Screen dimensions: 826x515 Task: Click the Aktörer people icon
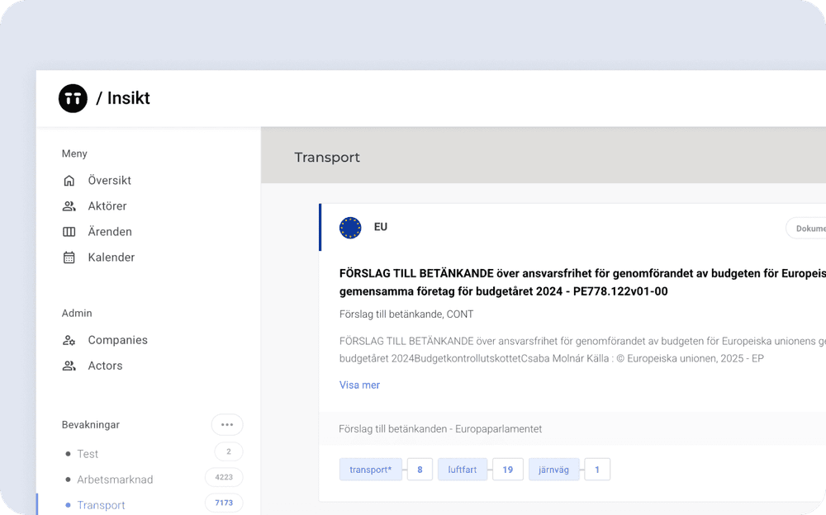pyautogui.click(x=69, y=206)
